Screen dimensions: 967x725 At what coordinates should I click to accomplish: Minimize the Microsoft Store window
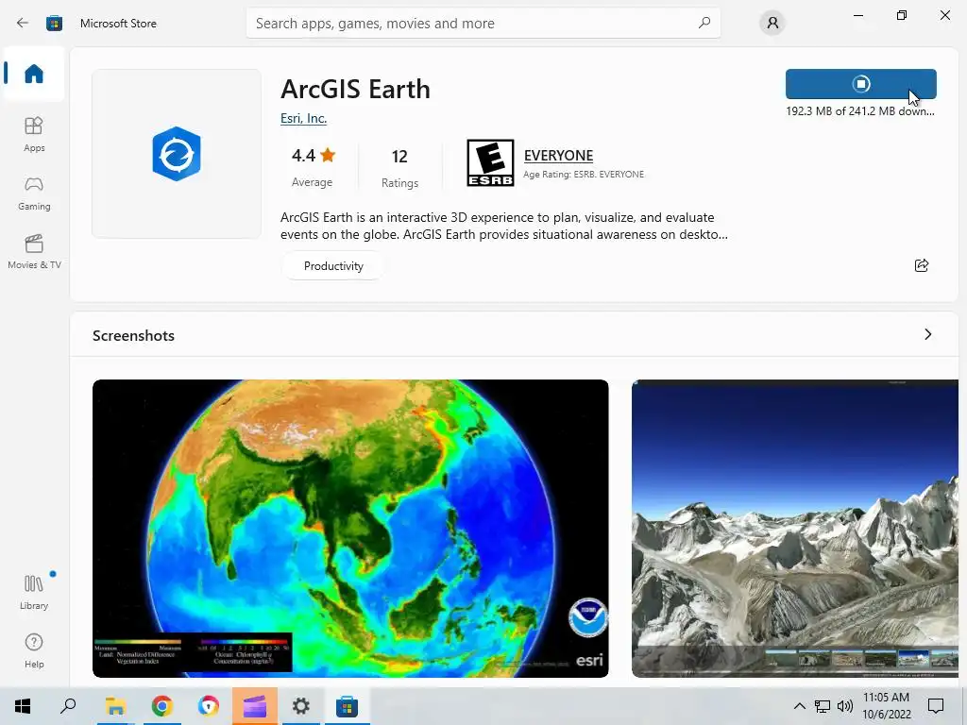857,15
